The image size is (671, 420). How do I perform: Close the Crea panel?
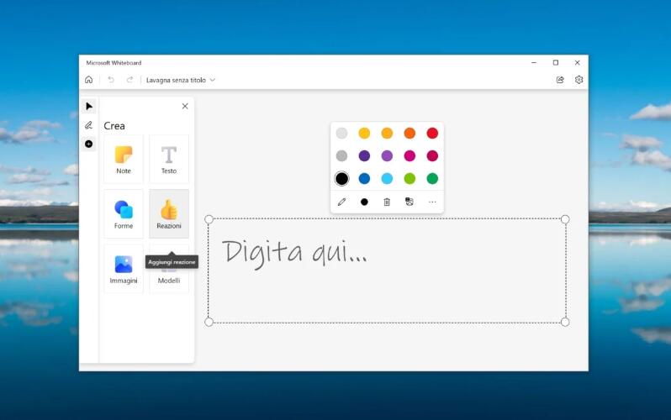pos(185,106)
